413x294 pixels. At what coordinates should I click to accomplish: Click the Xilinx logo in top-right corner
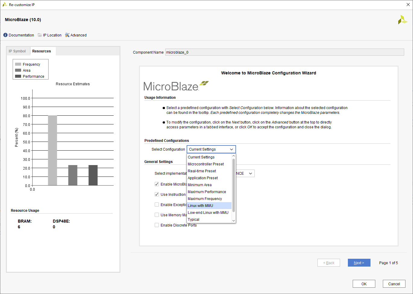pyautogui.click(x=402, y=20)
